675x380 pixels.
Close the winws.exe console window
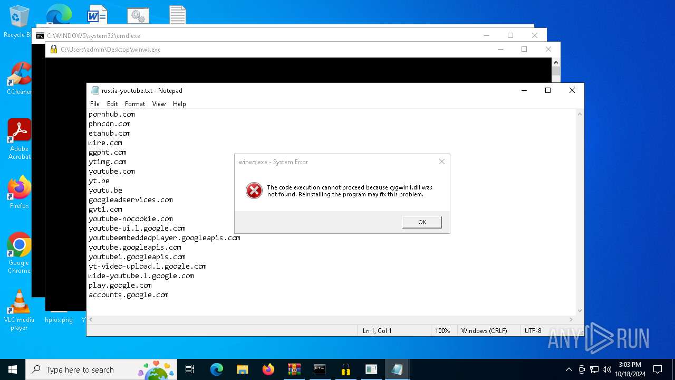click(548, 49)
